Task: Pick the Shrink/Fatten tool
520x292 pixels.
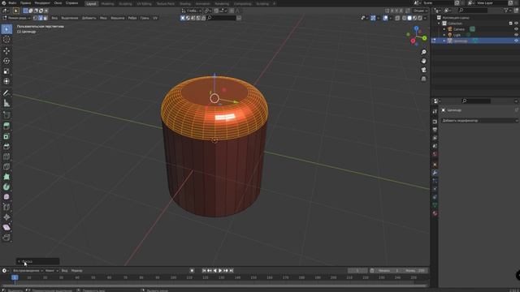Action: coord(6,217)
